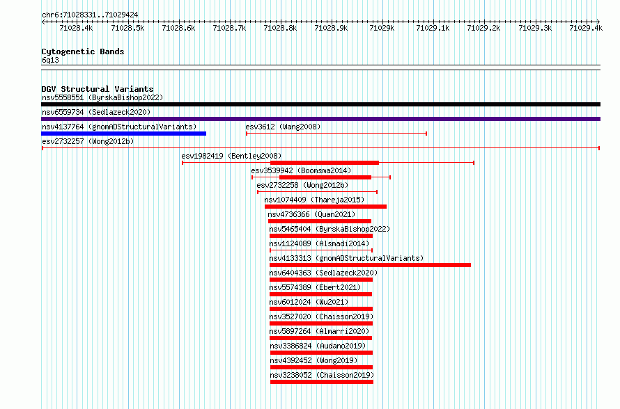
Task: Click the nsv1124089 (Alsmadi2014) label
Action: (x=319, y=243)
